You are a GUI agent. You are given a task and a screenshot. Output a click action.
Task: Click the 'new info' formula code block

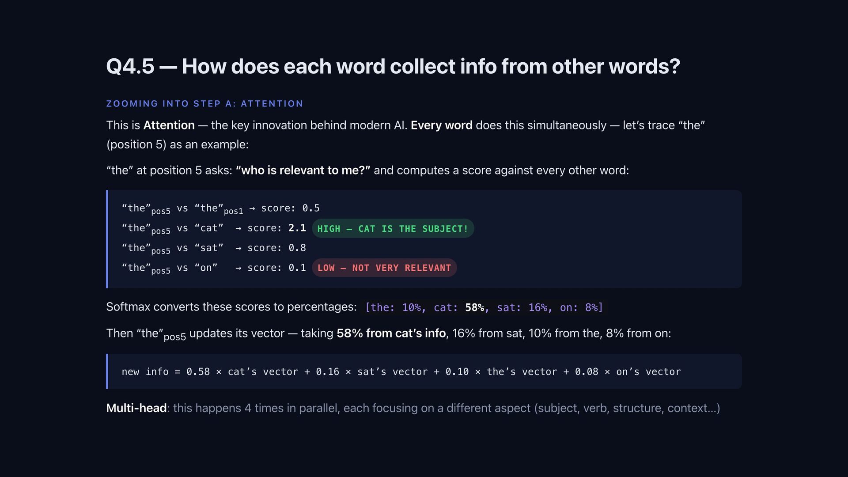point(424,371)
